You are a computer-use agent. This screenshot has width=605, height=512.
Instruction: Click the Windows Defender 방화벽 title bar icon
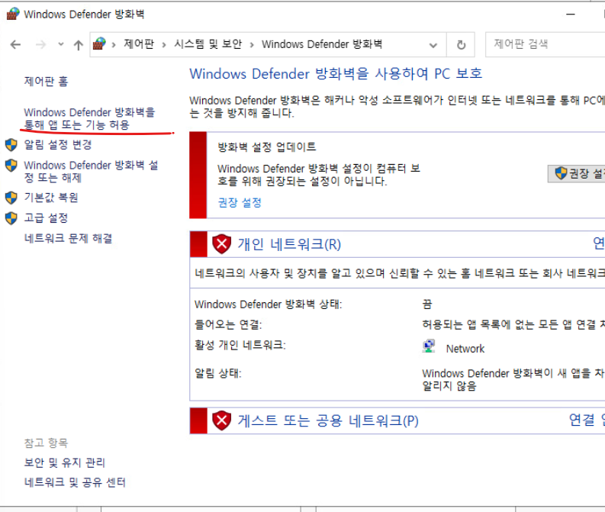(13, 14)
